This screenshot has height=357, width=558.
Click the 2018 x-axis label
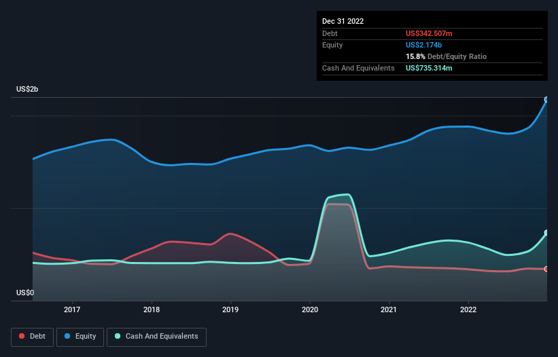pyautogui.click(x=152, y=309)
